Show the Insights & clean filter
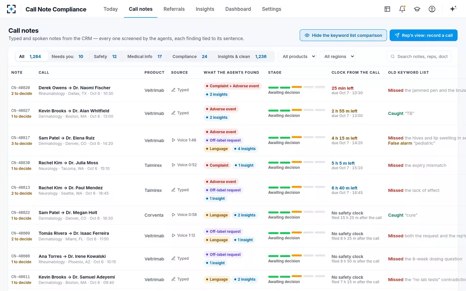This screenshot has width=466, height=291. (242, 57)
